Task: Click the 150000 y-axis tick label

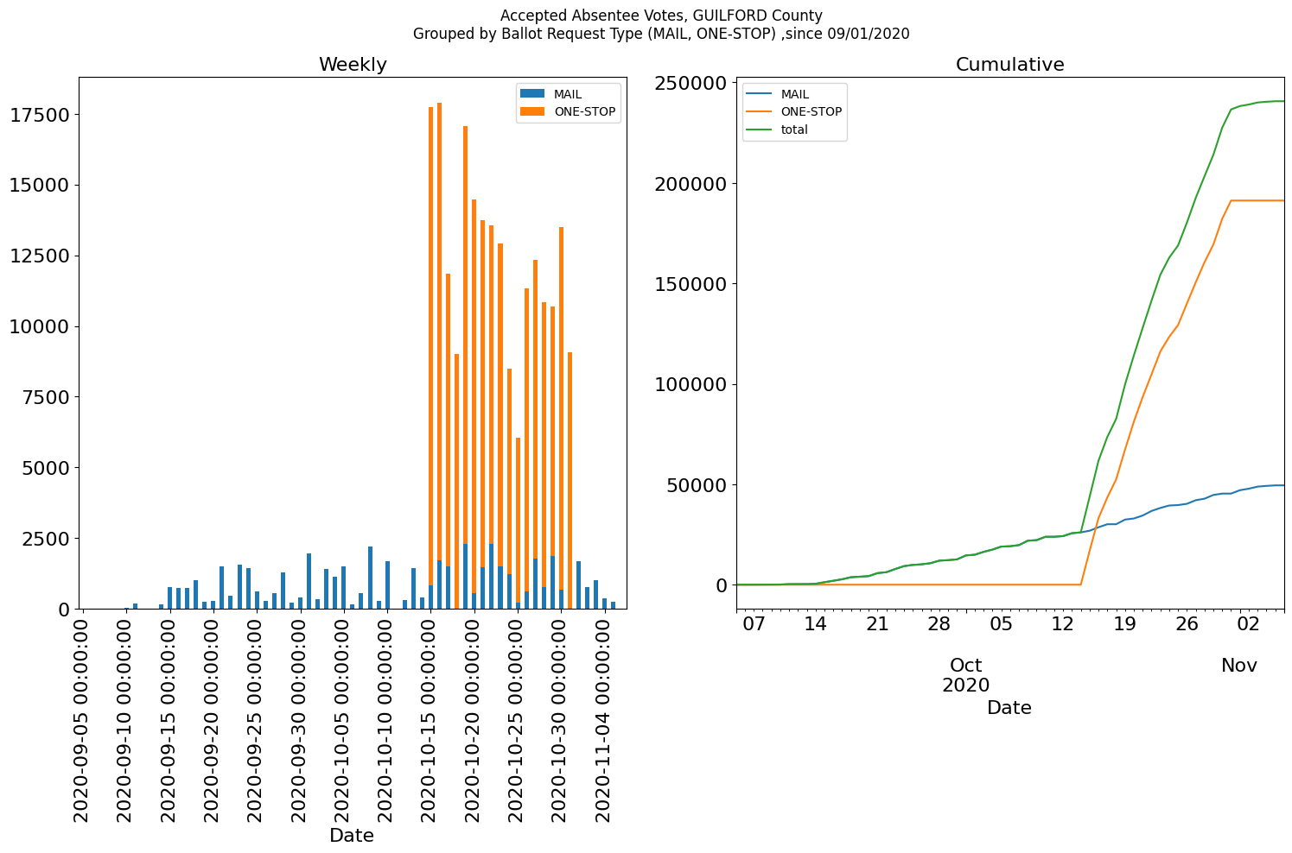Action: [690, 284]
